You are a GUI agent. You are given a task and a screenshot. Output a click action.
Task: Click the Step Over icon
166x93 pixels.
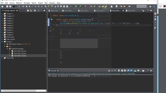point(38,6)
